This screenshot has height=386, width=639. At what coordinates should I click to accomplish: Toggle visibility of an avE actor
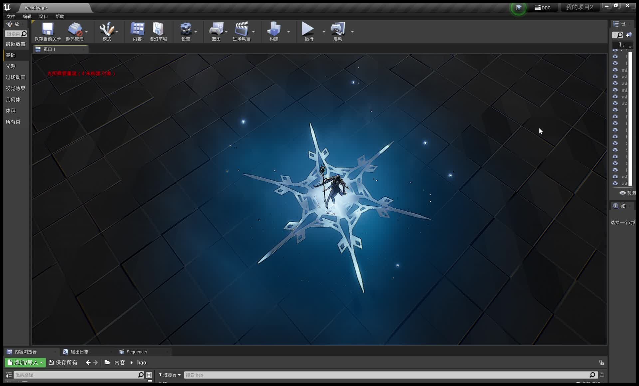(615, 70)
